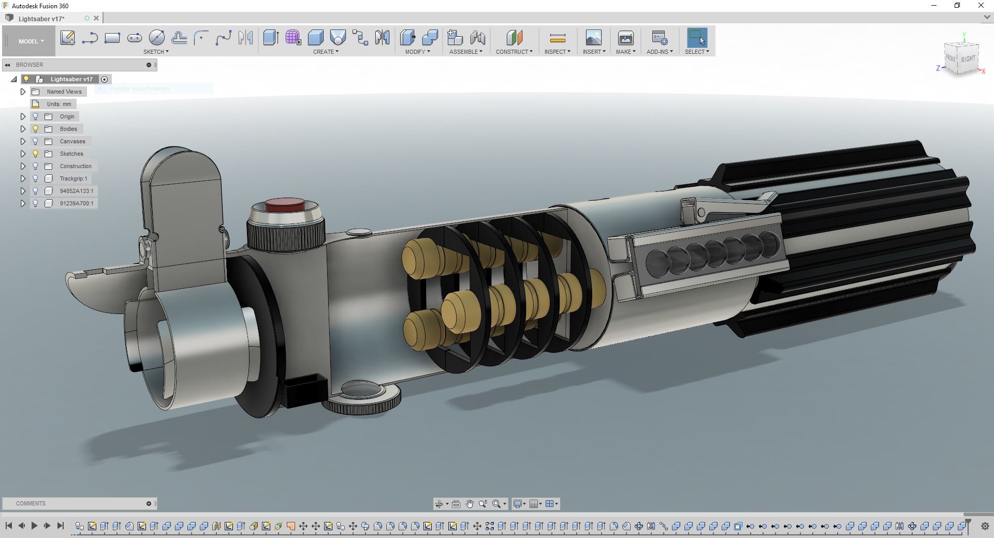Open Scripts and Add-Ins
Image resolution: width=994 pixels, height=538 pixels.
[x=660, y=38]
